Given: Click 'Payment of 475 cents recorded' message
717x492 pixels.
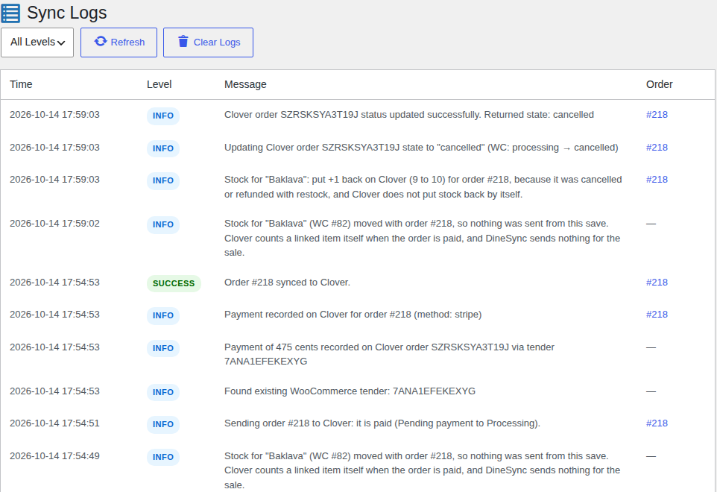Looking at the screenshot, I should click(389, 354).
